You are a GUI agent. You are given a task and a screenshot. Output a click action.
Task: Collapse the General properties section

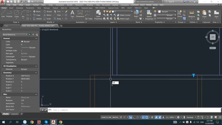coord(36,39)
